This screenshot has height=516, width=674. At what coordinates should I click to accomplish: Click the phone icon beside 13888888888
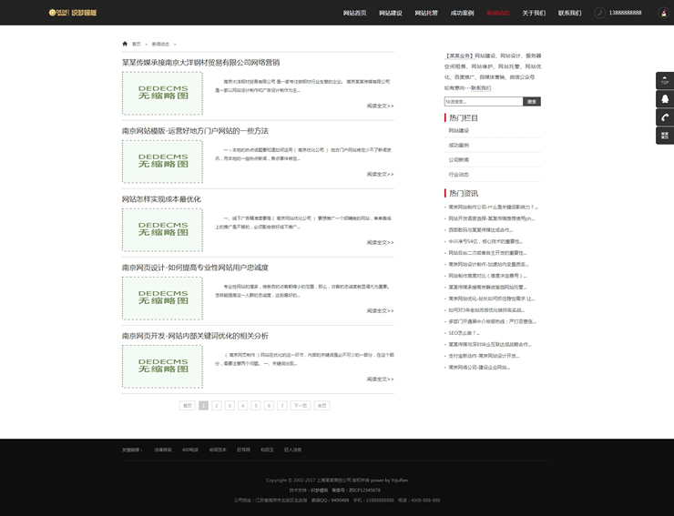point(599,13)
